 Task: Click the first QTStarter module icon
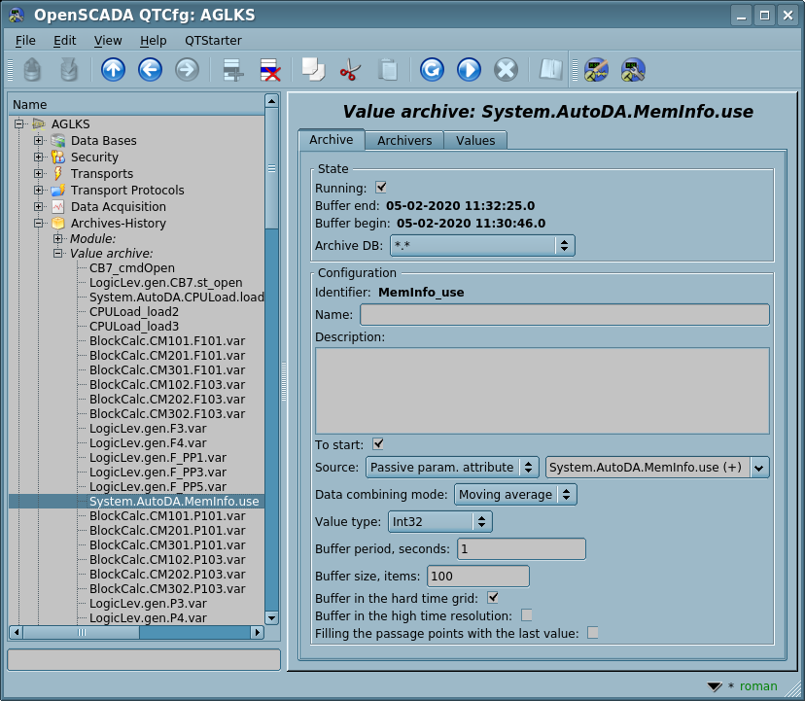pos(596,70)
